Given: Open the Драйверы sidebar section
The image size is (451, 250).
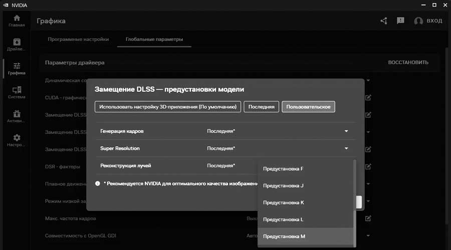Looking at the screenshot, I should click(17, 45).
